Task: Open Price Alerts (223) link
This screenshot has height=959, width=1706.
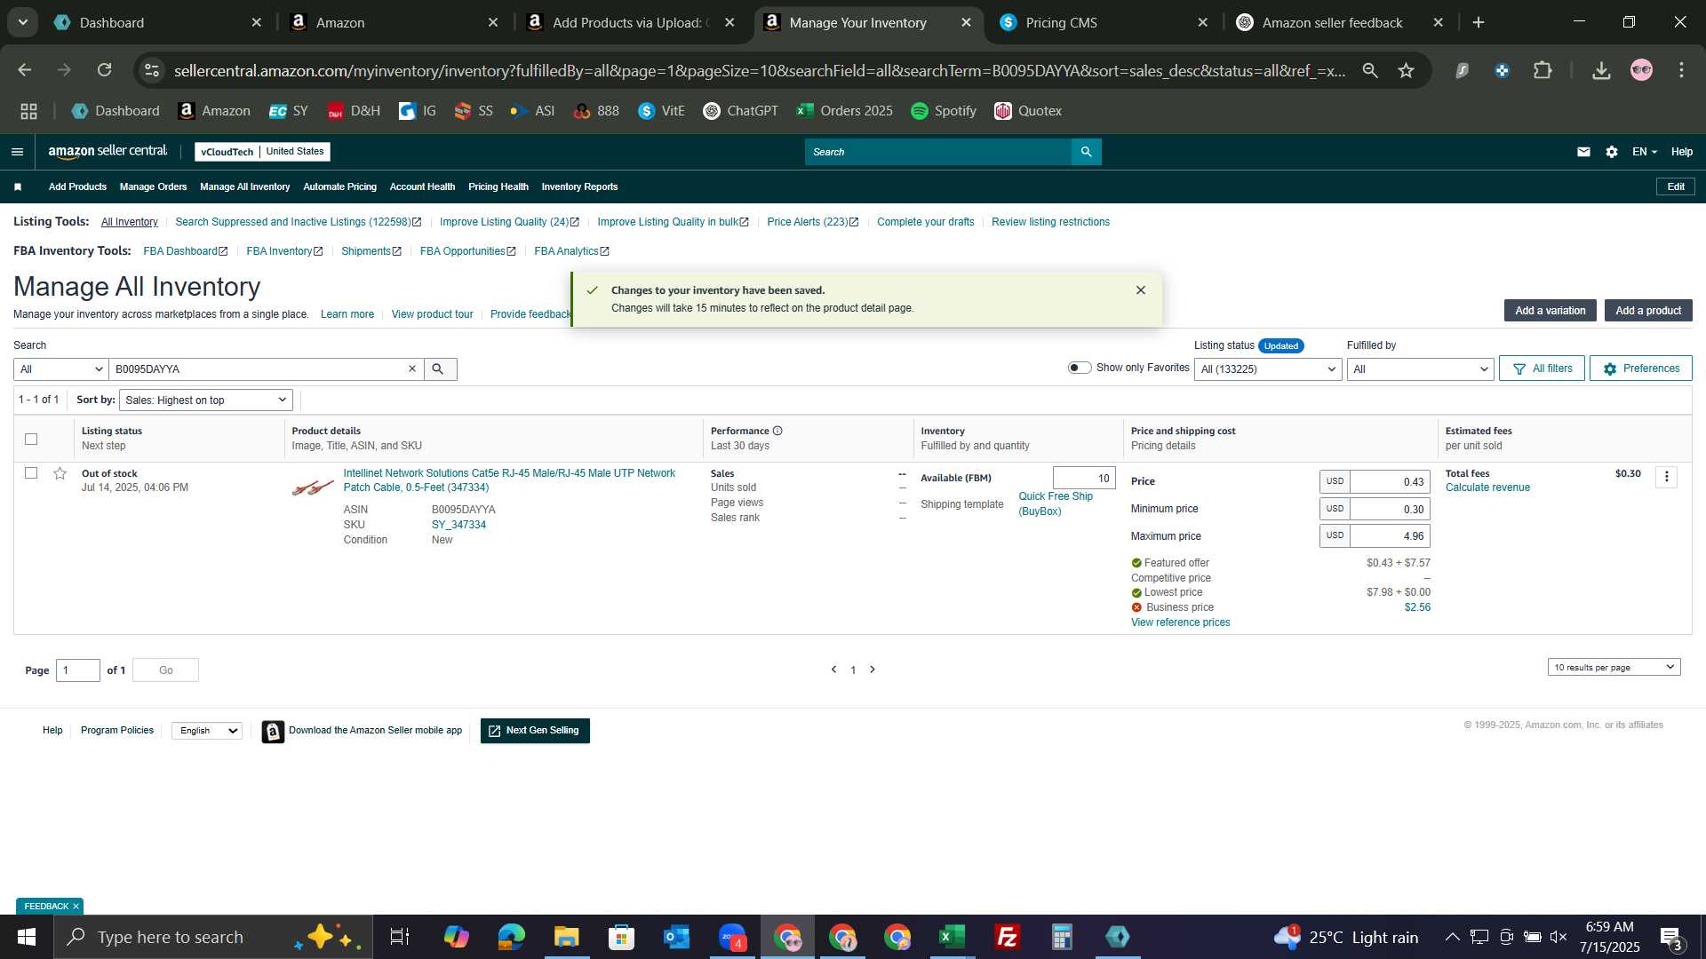Action: coord(813,222)
